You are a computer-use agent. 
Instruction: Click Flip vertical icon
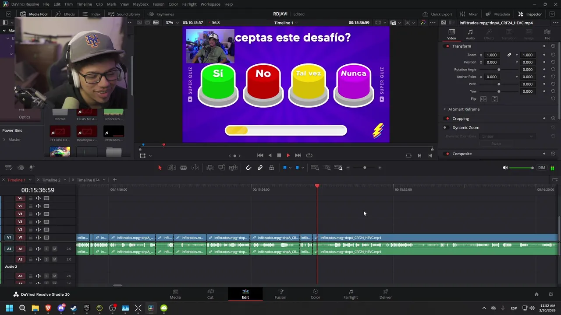tap(494, 99)
